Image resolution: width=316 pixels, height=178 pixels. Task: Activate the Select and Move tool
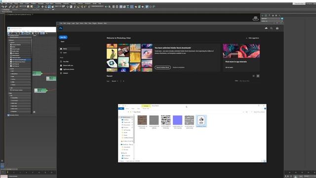pos(42,6)
